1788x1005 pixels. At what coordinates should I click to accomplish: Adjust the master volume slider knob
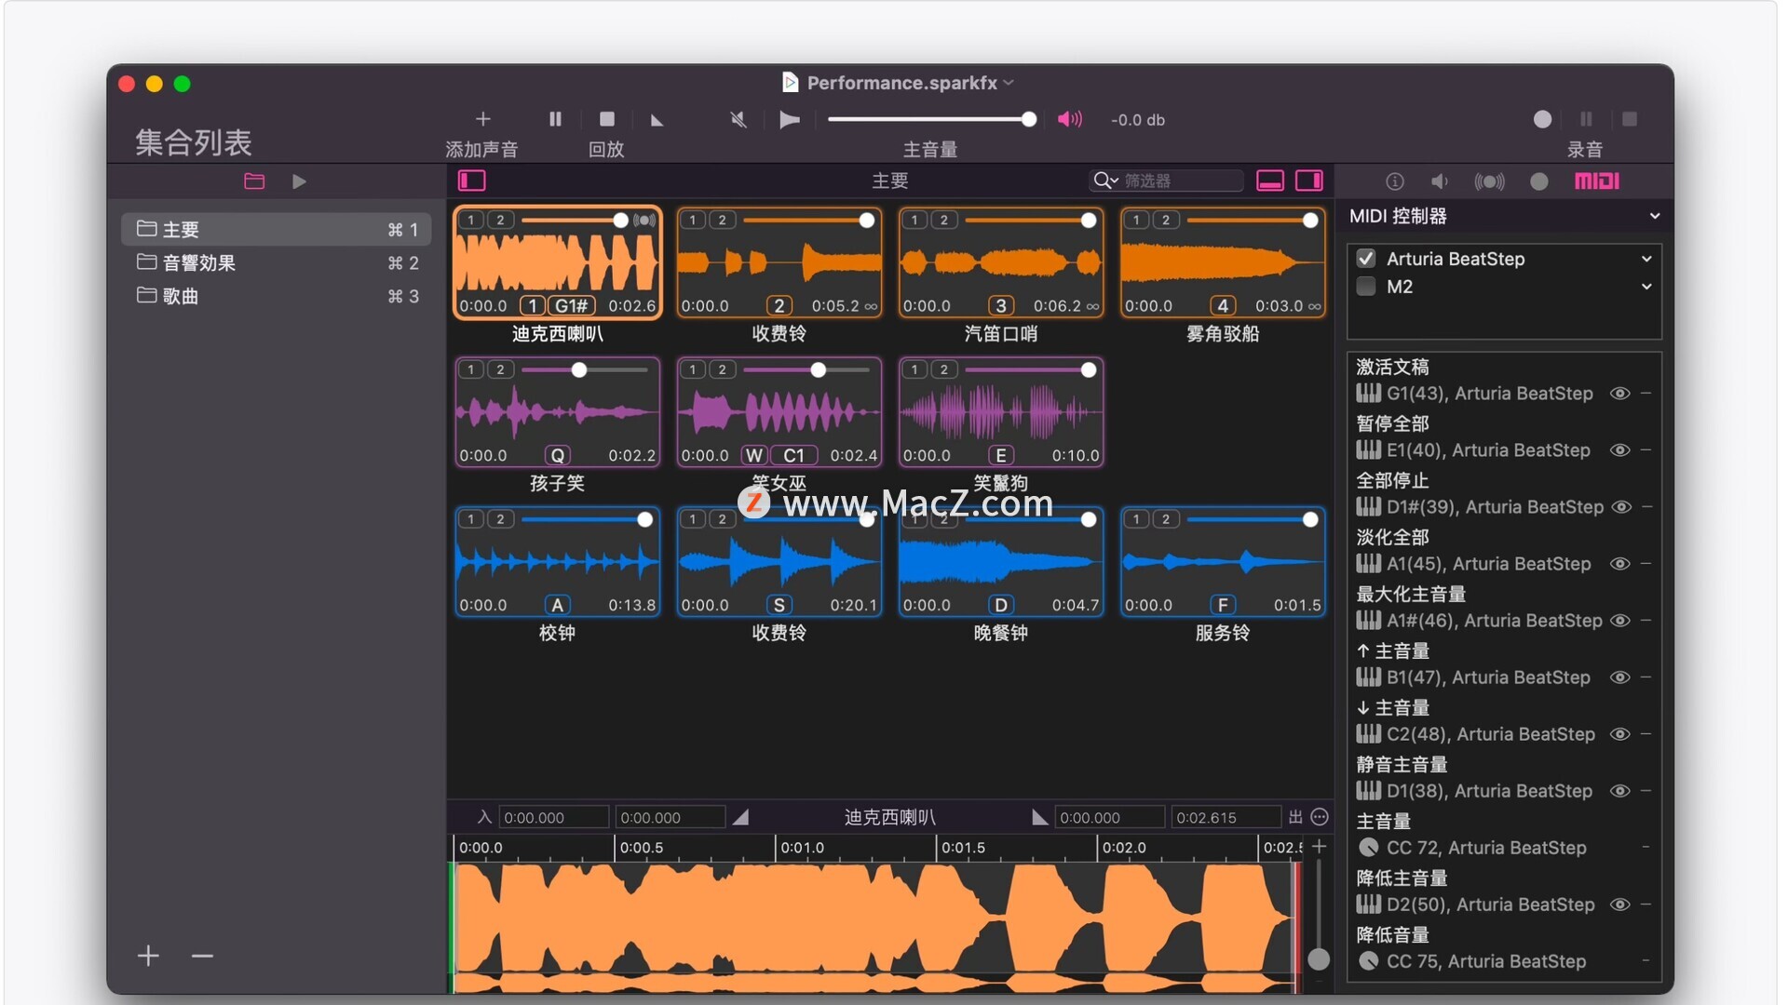pos(1028,119)
